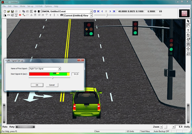Pause the event playback
This screenshot has height=134, width=192.
(106, 11)
